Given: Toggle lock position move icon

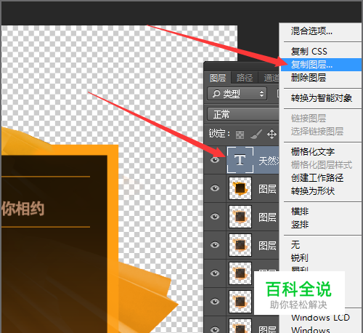Looking at the screenshot, I should click(x=272, y=134).
